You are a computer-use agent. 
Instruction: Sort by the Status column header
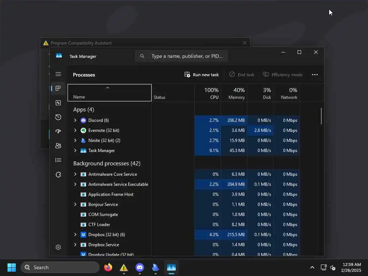pyautogui.click(x=173, y=93)
